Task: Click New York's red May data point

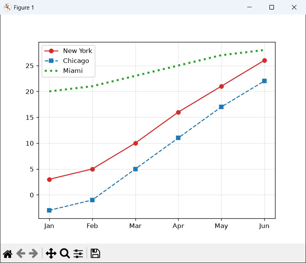Action: (221, 86)
